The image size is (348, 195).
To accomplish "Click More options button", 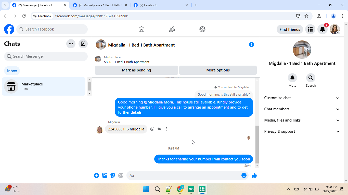I will [x=218, y=70].
